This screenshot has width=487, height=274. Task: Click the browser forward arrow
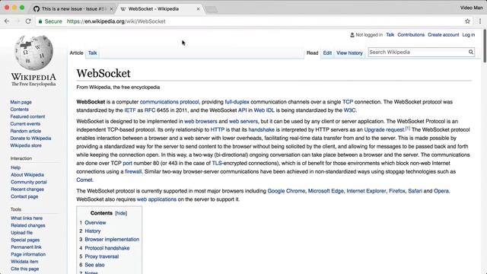[18, 21]
